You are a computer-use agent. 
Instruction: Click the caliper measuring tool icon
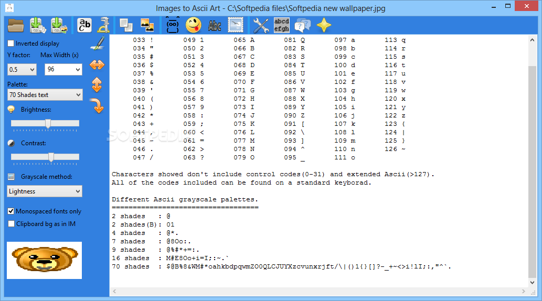104,25
